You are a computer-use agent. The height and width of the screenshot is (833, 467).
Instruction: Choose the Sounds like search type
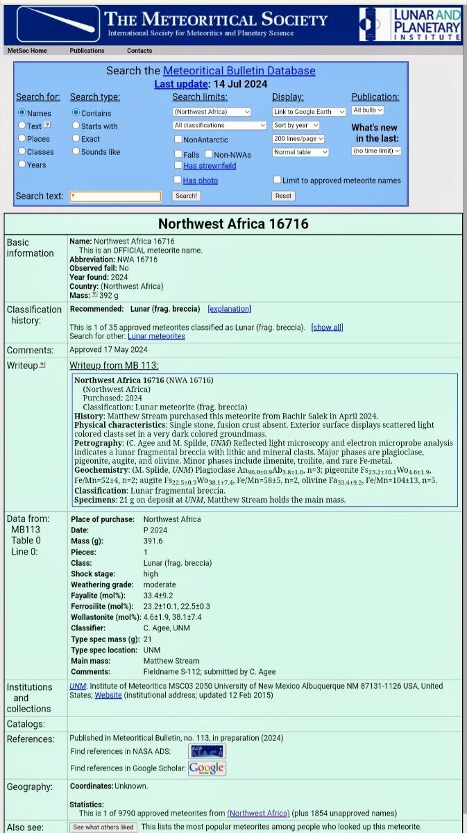pos(76,151)
